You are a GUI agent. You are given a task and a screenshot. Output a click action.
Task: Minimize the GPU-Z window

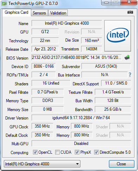pyautogui.click(x=106, y=2)
